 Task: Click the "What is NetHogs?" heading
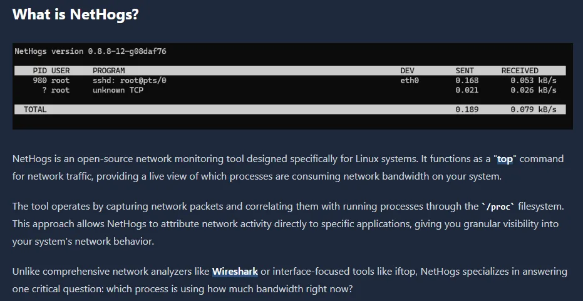click(75, 14)
